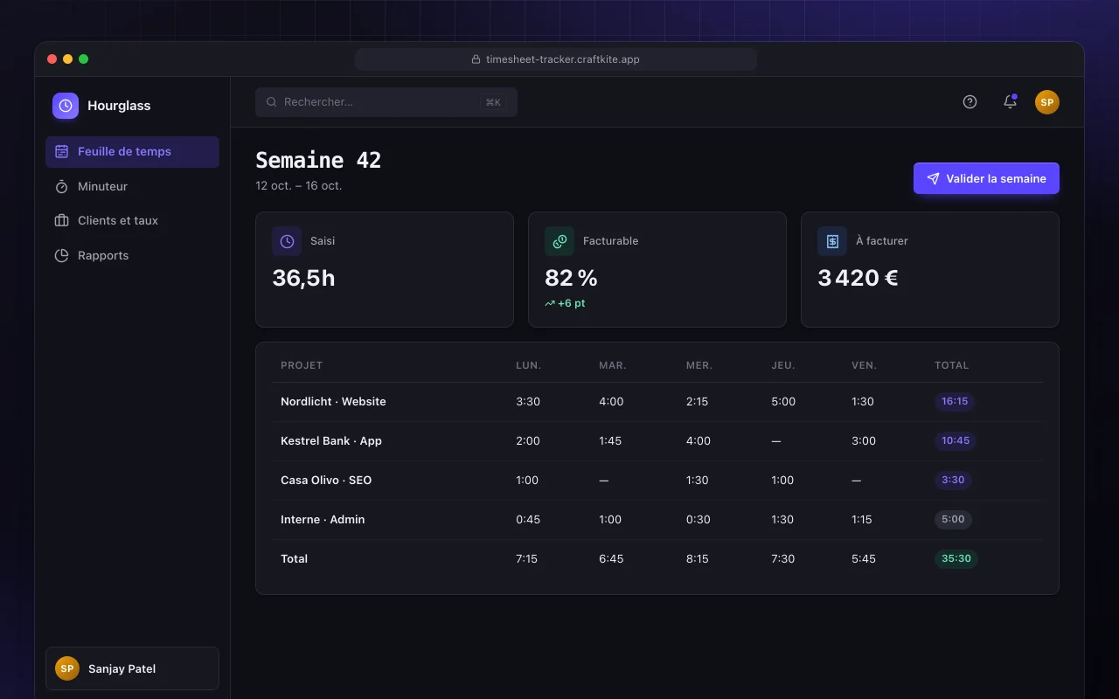Viewport: 1119px width, 699px height.
Task: Click the 16:15 Nordlicht total badge
Action: [955, 402]
